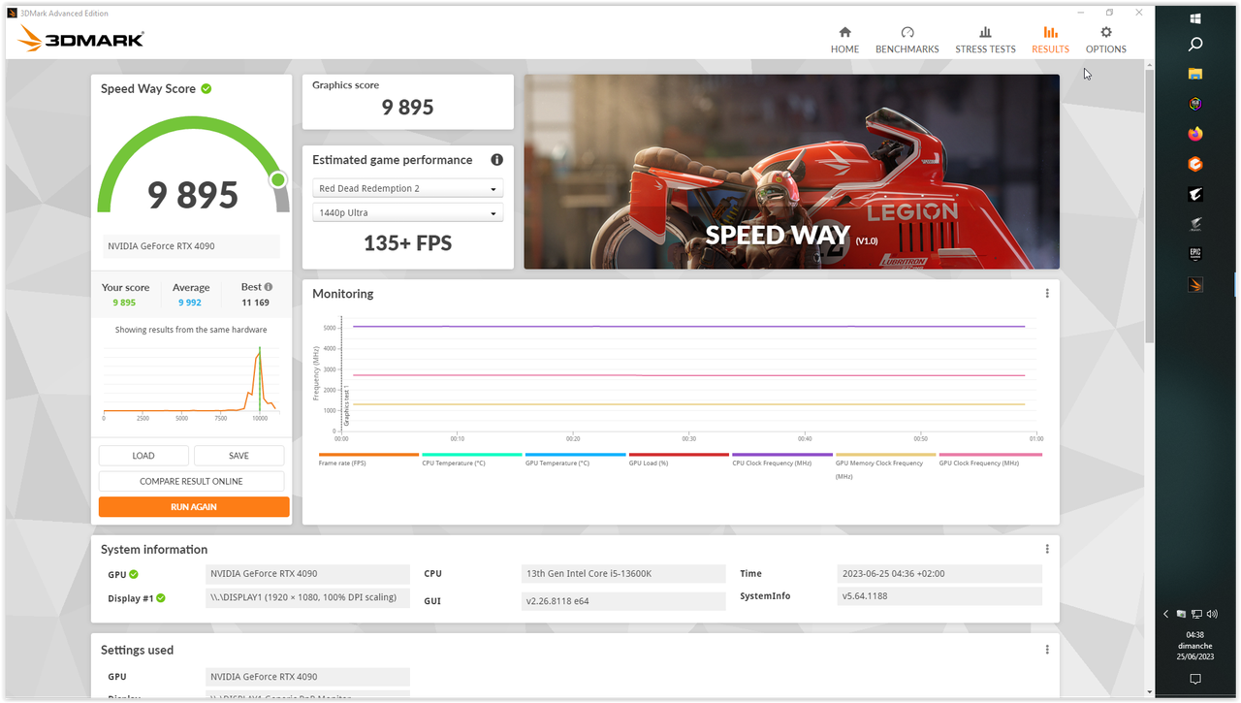This screenshot has height=703, width=1241.
Task: Toggle CPU Temperature legend series
Action: [x=472, y=460]
